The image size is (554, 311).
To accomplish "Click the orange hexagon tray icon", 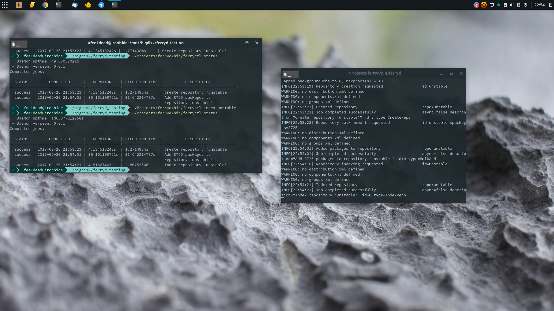I will tap(484, 5).
